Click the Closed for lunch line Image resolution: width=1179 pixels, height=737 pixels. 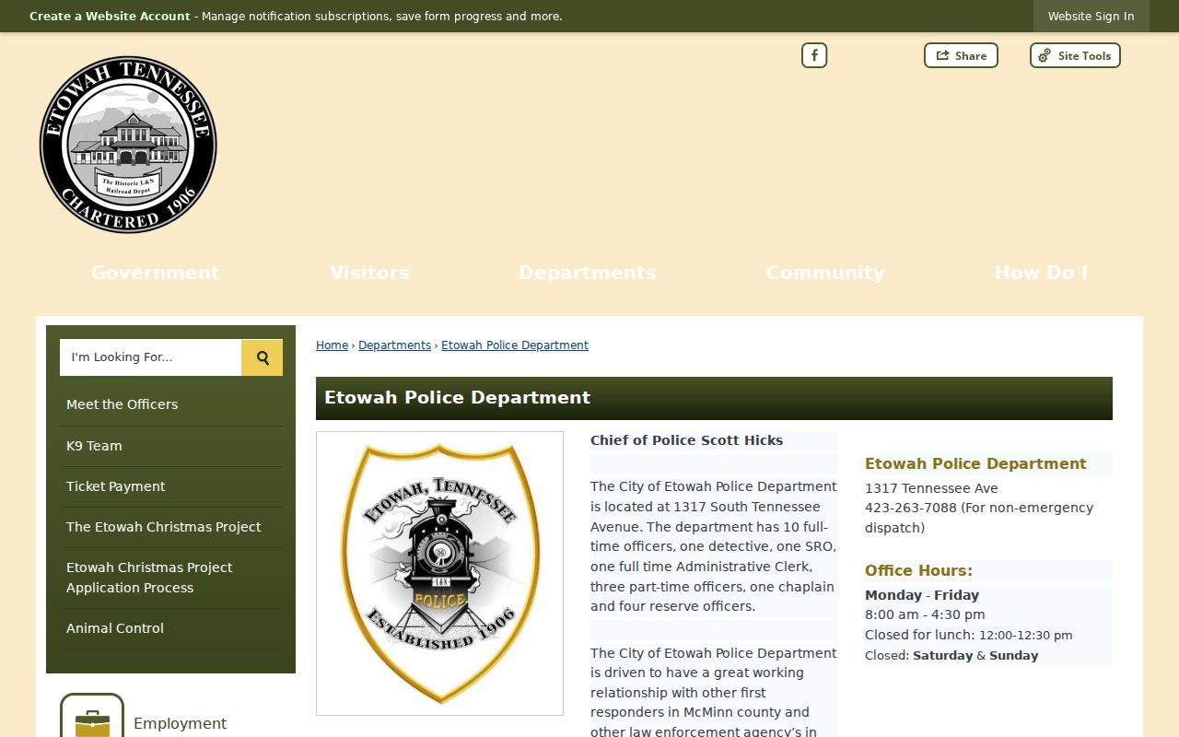point(969,635)
